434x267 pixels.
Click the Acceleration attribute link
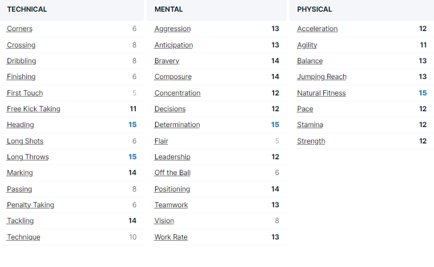pyautogui.click(x=317, y=29)
